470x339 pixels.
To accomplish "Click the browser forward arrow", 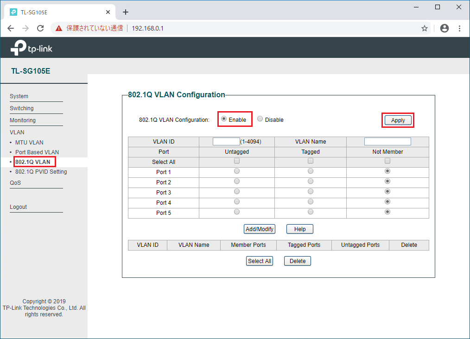I will 25,28.
